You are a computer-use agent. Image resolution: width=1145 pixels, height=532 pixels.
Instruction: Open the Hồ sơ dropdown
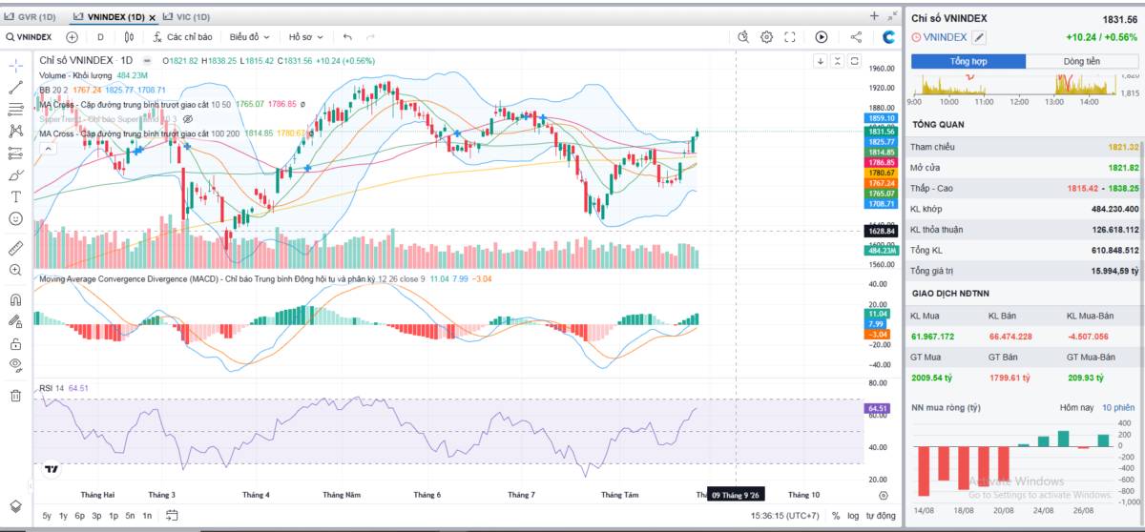306,37
